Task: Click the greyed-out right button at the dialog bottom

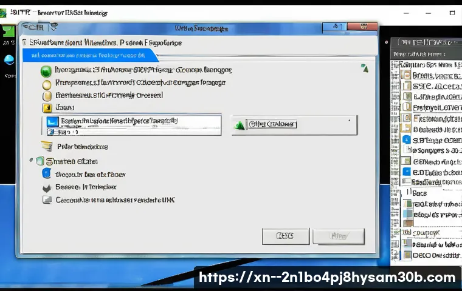Action: [339, 236]
